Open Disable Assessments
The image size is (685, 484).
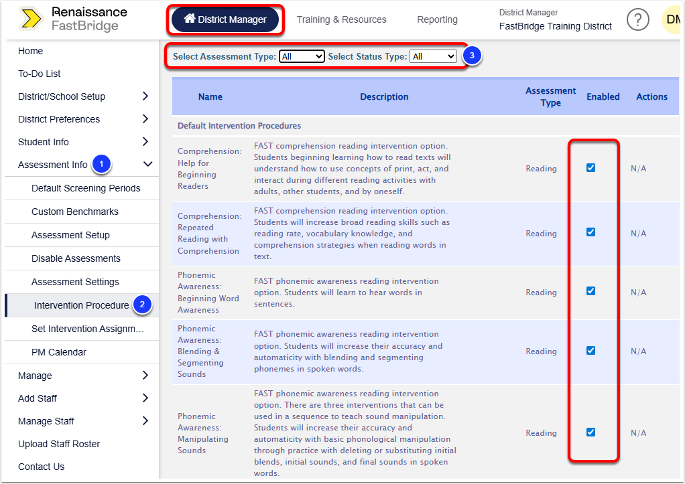(x=76, y=259)
